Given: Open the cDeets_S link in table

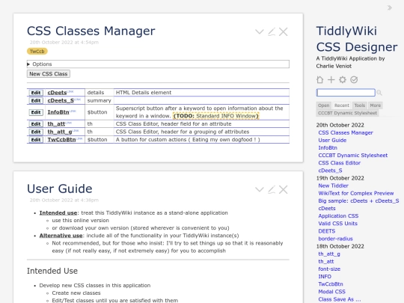Looking at the screenshot, I should pos(61,100).
